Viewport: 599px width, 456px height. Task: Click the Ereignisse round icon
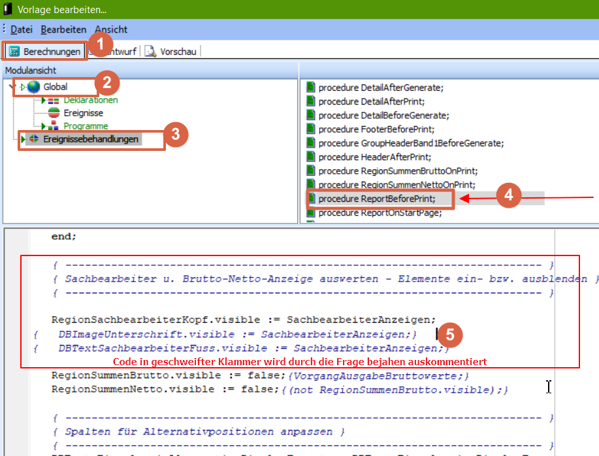point(54,113)
